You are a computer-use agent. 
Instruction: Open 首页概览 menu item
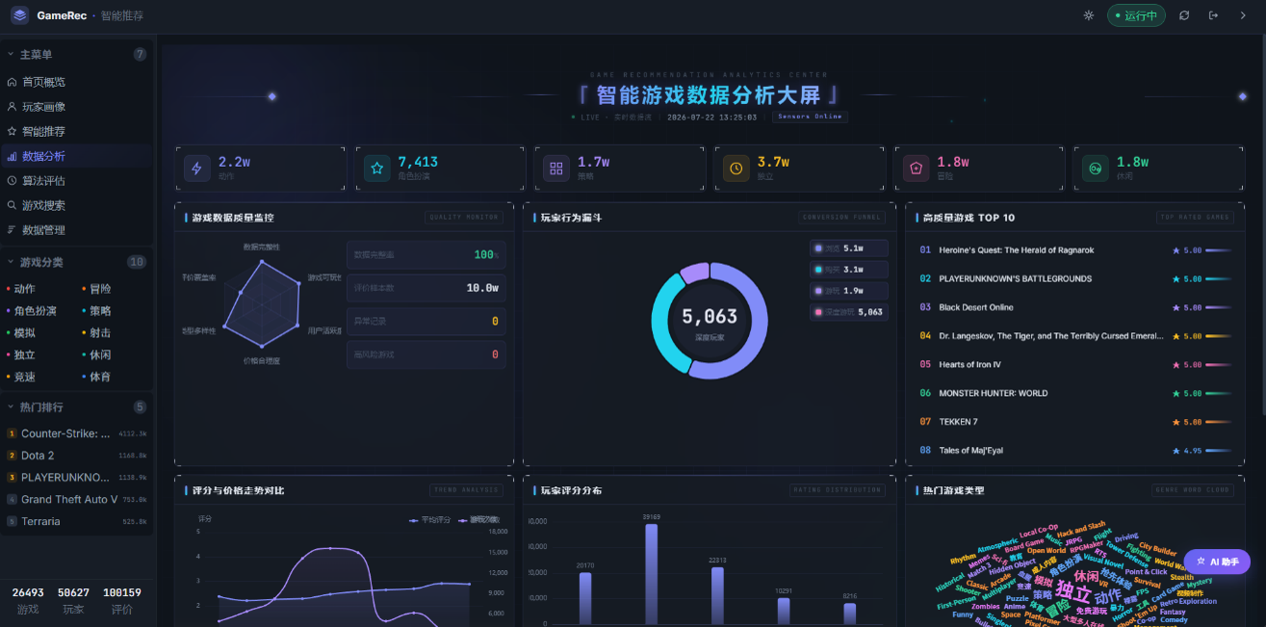pos(77,82)
